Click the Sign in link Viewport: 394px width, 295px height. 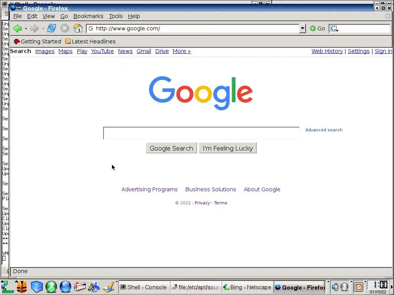click(x=383, y=51)
